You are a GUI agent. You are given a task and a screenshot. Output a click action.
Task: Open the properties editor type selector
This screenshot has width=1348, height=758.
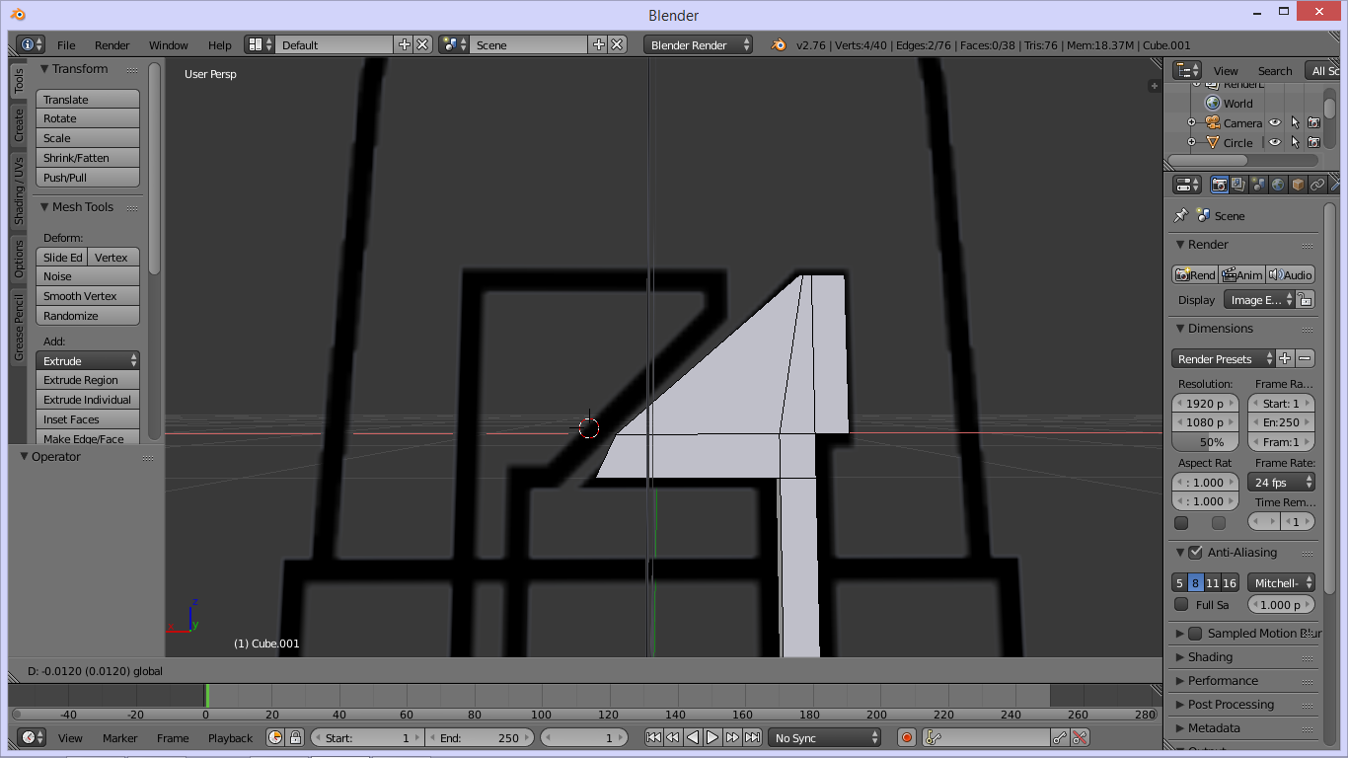coord(1187,185)
